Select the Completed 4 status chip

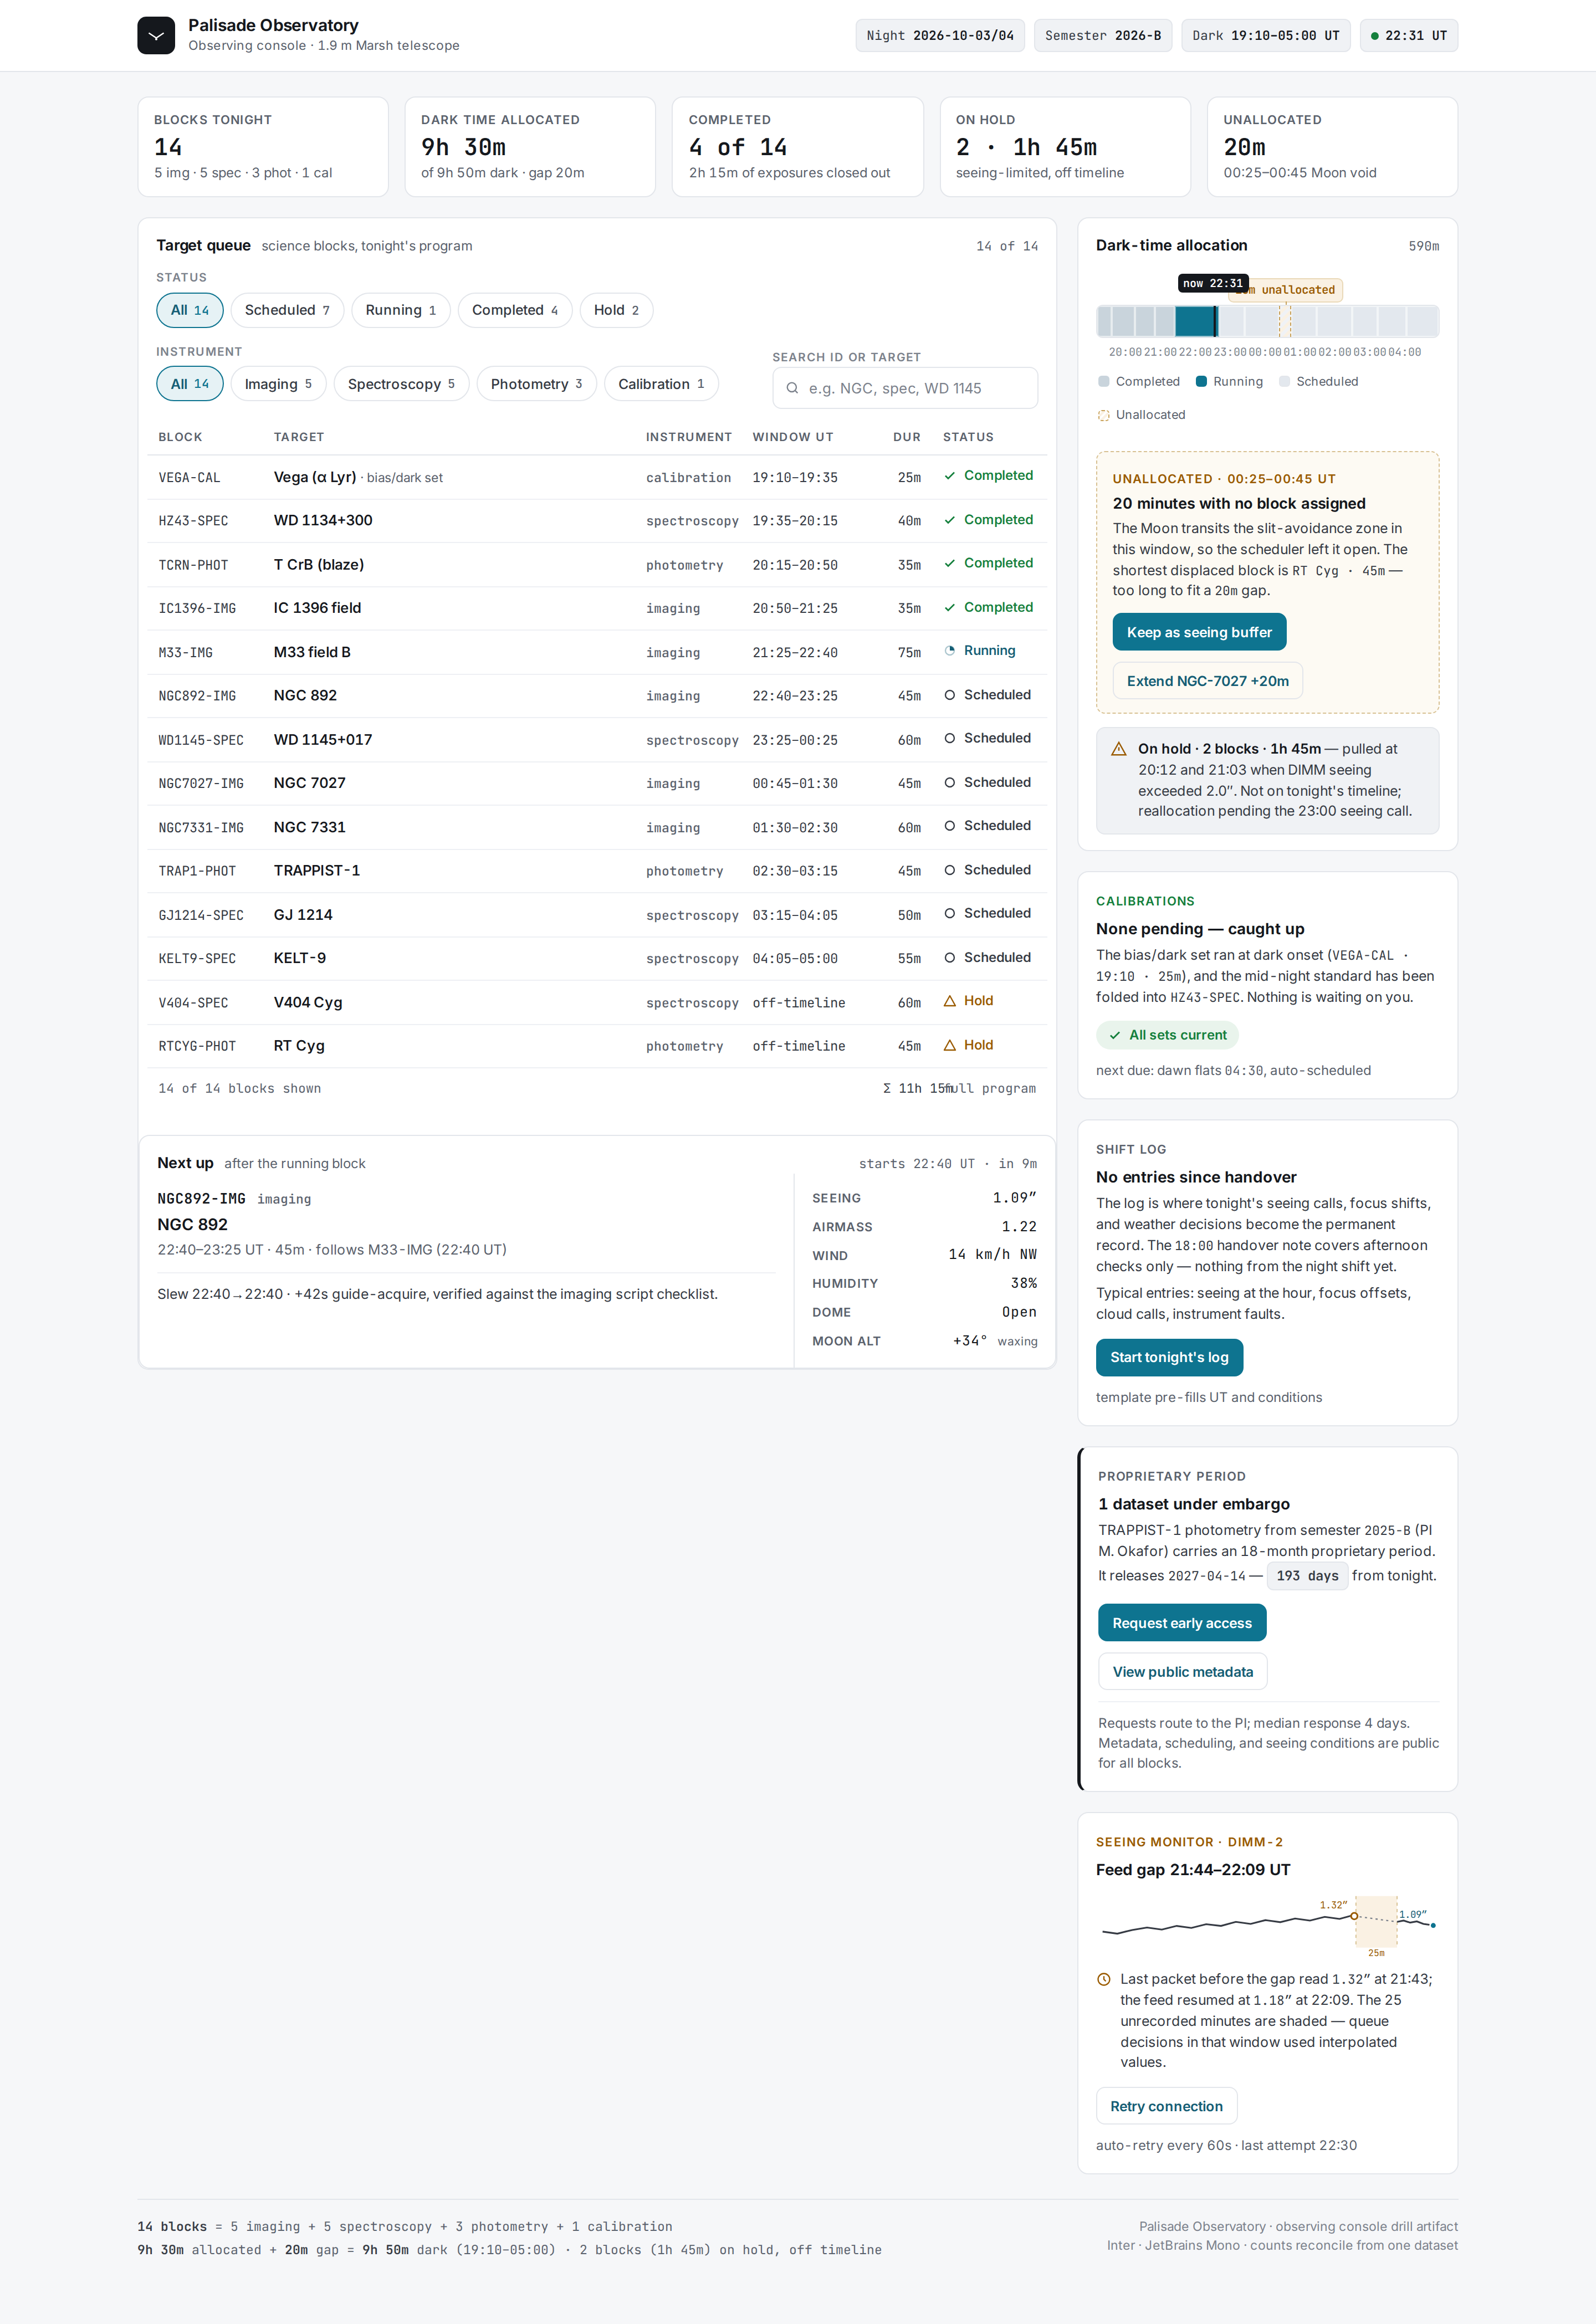coord(515,310)
